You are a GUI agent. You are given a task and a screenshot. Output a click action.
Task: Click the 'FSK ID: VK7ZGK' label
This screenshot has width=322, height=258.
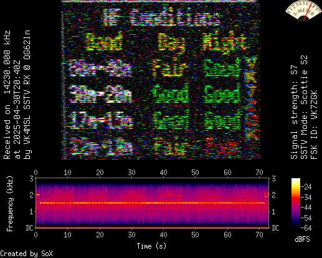point(314,125)
